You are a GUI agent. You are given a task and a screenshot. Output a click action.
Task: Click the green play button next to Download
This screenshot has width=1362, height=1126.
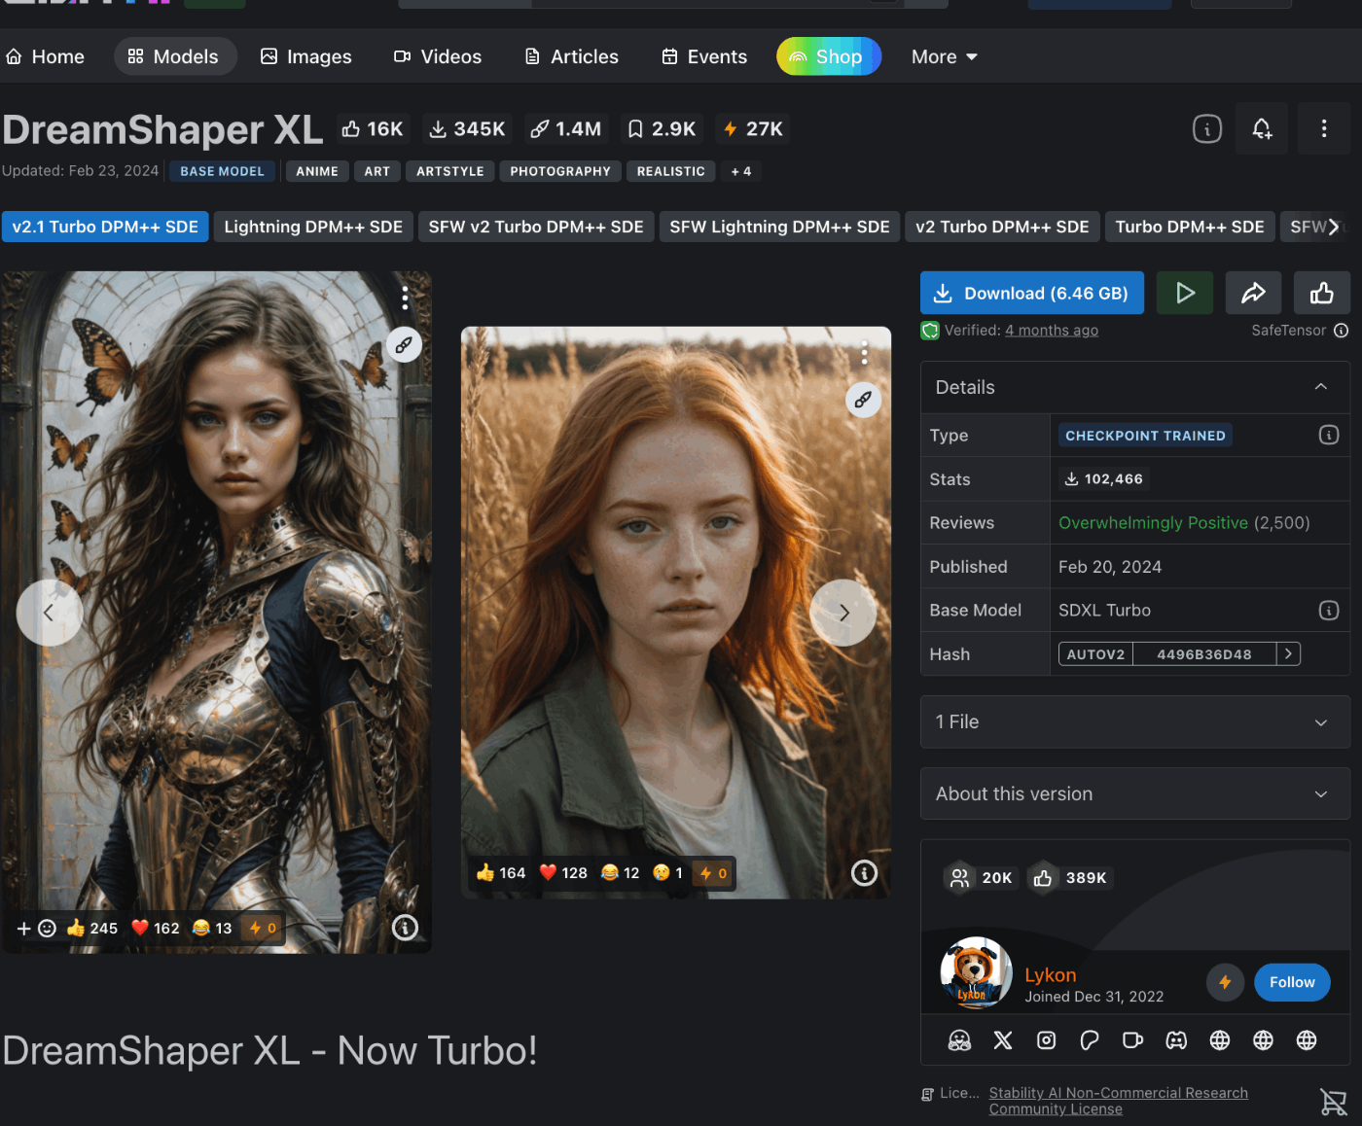(x=1184, y=293)
